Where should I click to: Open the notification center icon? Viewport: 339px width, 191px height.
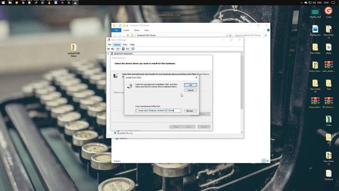point(333,3)
